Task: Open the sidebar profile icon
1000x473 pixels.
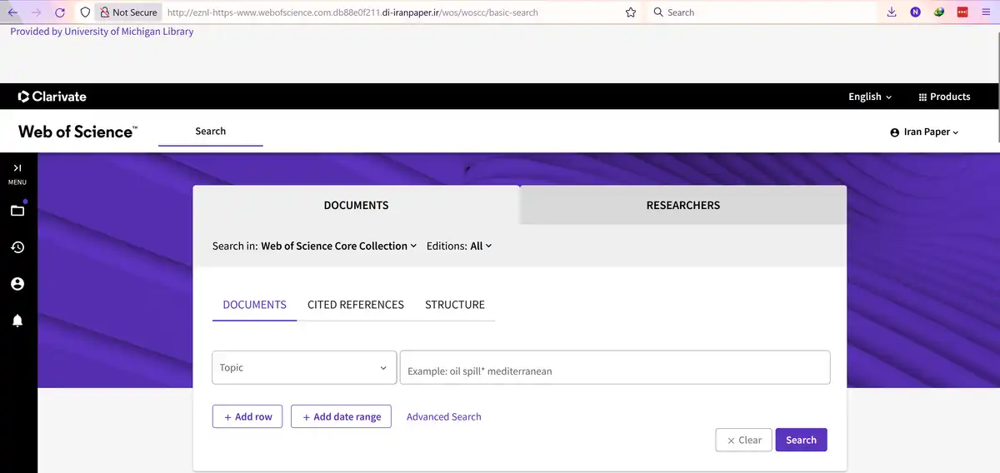Action: point(17,284)
